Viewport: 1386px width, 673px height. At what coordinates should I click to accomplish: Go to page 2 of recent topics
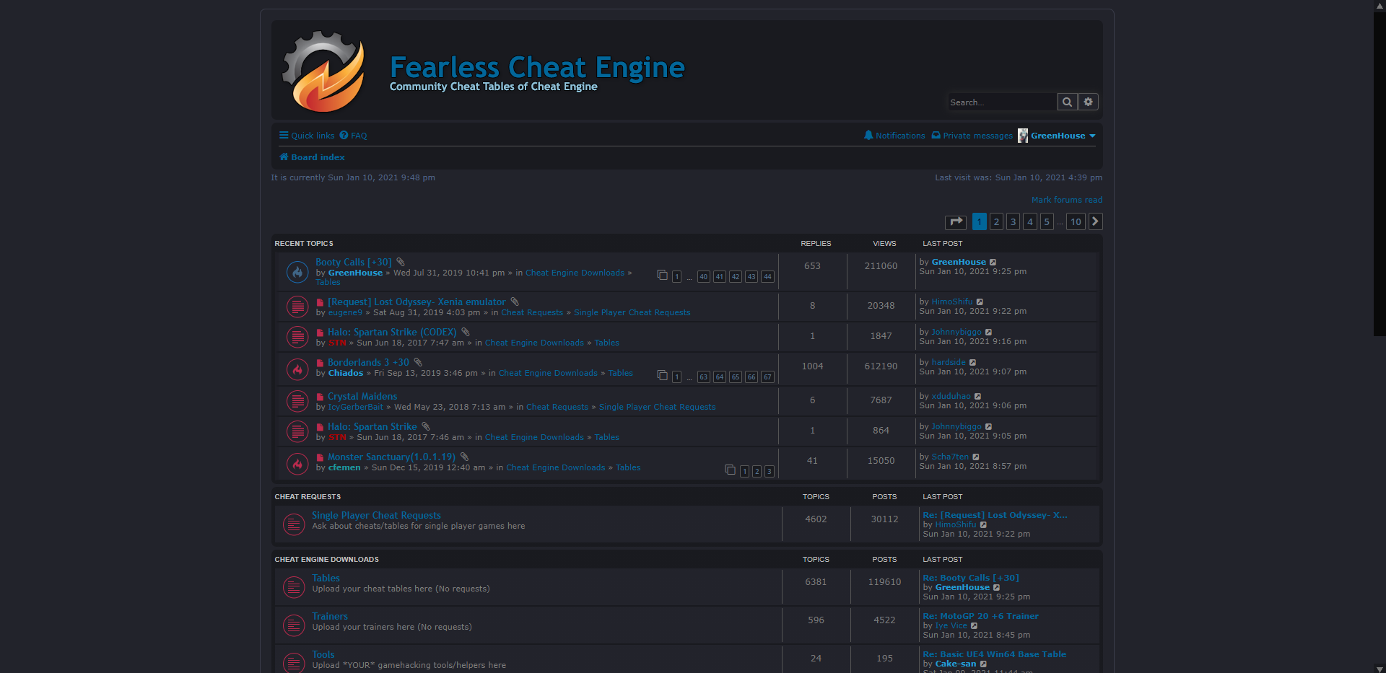(996, 221)
